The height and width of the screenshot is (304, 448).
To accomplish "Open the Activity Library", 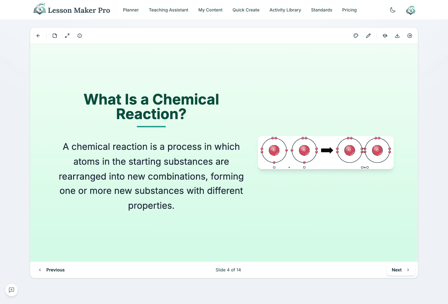I will click(285, 10).
